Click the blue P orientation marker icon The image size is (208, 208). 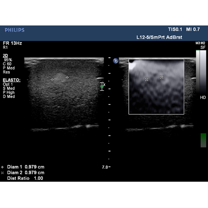115,61
